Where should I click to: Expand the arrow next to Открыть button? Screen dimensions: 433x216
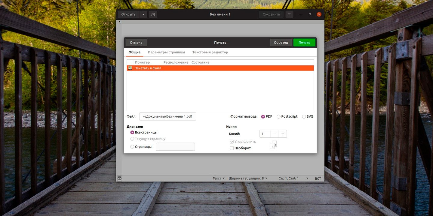tap(143, 14)
